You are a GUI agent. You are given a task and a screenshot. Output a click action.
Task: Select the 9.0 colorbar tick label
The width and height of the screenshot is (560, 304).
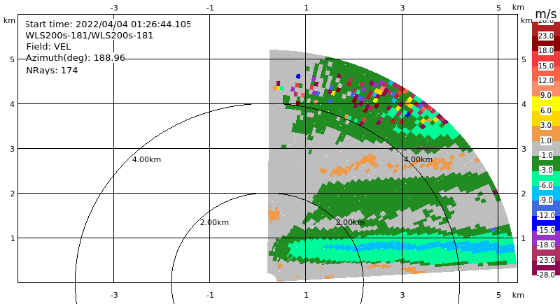tap(546, 96)
